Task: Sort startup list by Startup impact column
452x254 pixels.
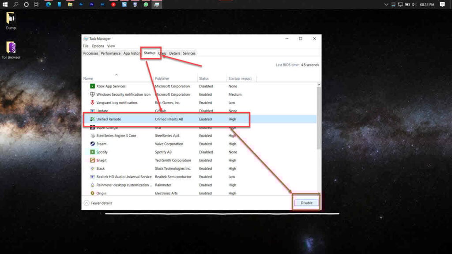Action: (240, 78)
